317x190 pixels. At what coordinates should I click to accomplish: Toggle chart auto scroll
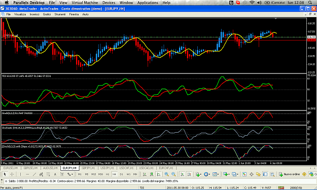pos(182,174)
